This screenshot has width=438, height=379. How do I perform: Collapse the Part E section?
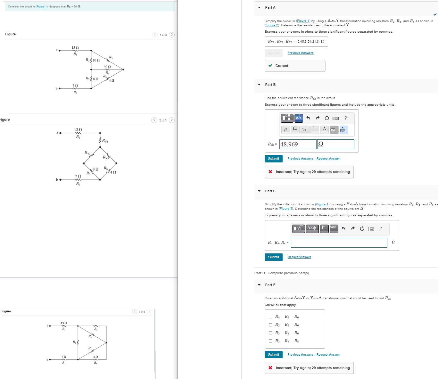pyautogui.click(x=259, y=285)
